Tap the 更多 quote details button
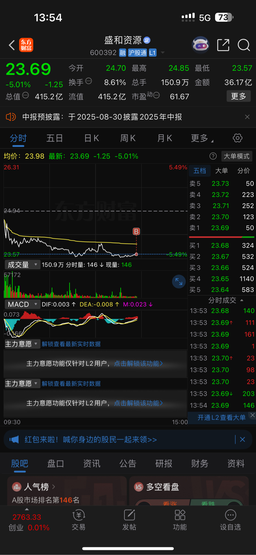Image resolution: width=256 pixels, height=555 pixels. tap(238, 96)
